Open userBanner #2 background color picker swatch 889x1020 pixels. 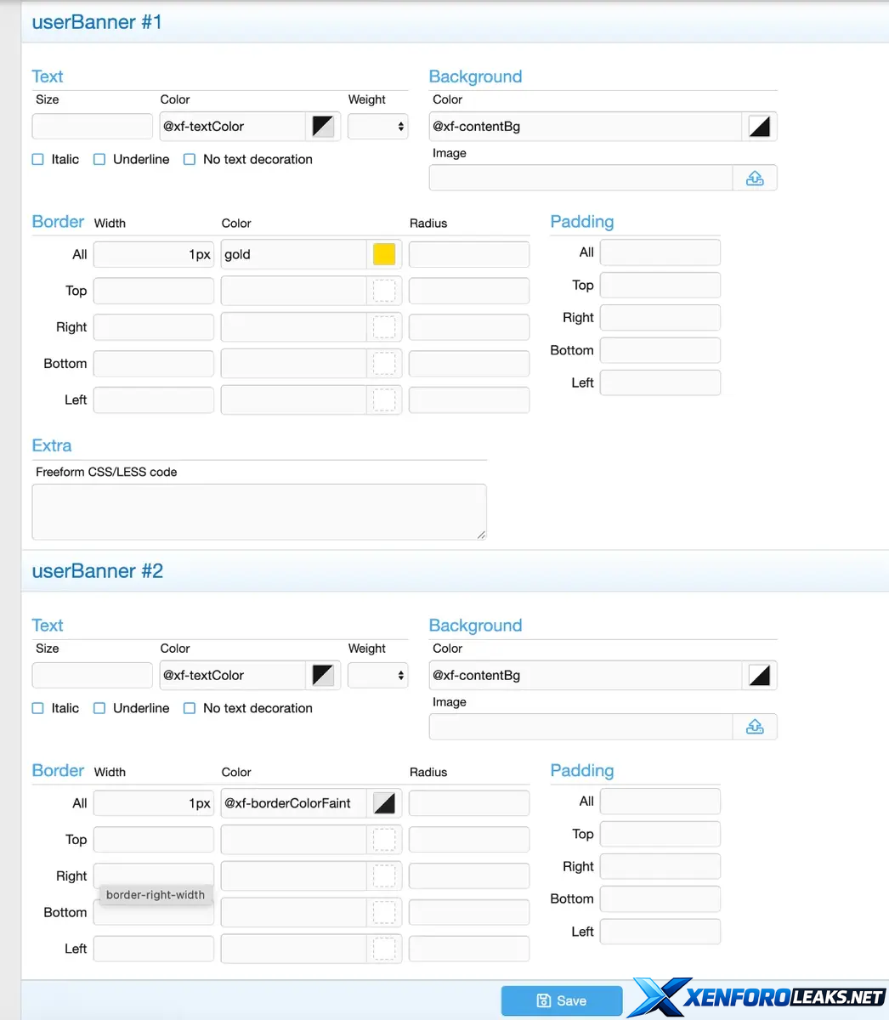759,676
